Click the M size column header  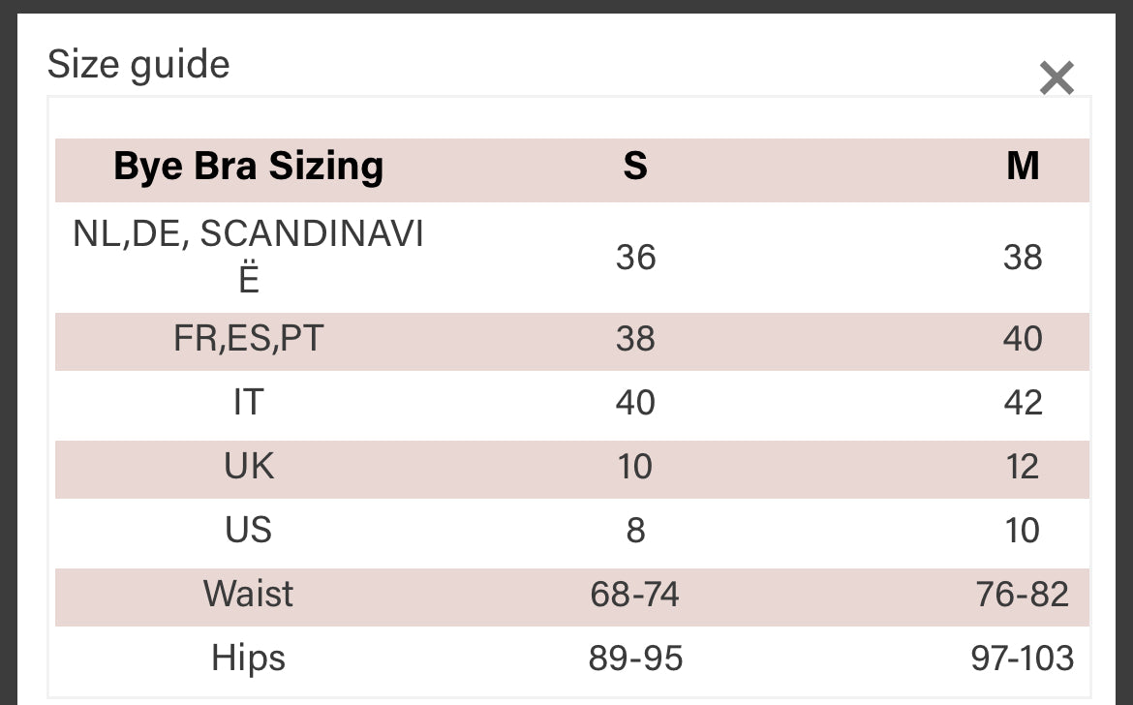pyautogui.click(x=1023, y=167)
